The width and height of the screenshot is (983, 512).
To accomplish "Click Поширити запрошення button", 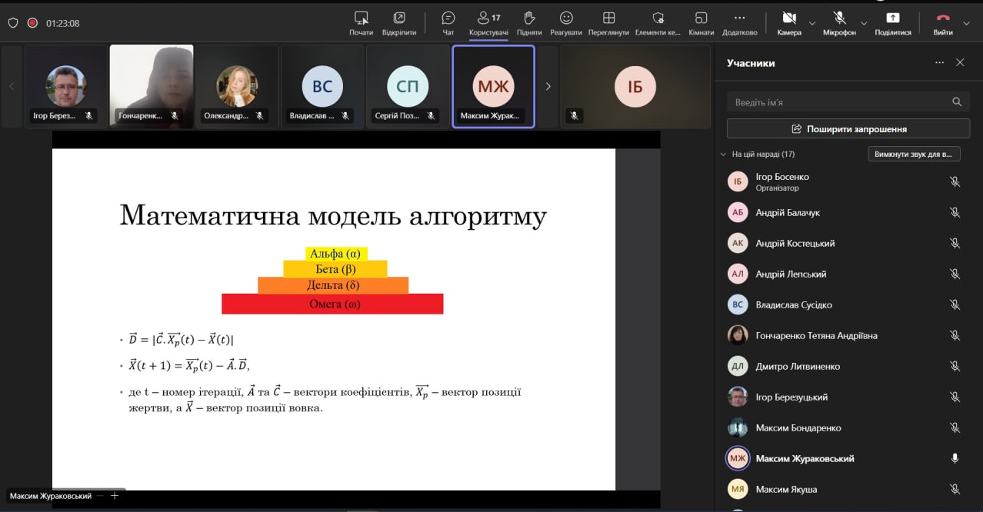I will click(x=848, y=128).
